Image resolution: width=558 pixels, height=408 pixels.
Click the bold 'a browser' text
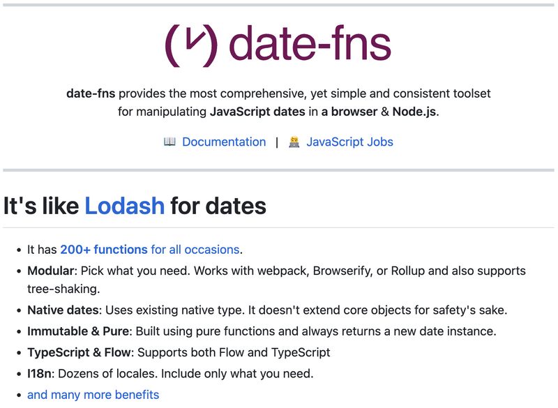click(x=347, y=112)
